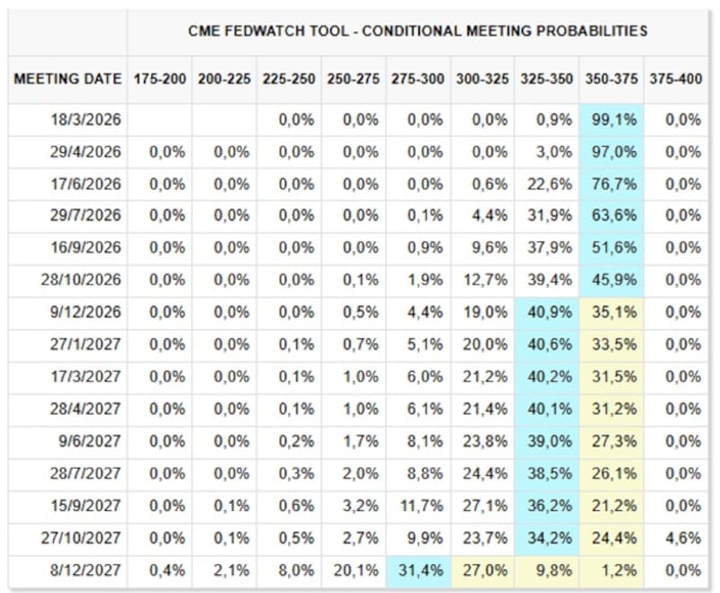
Task: Select the 4,6% cell under 375-400
Action: (675, 538)
